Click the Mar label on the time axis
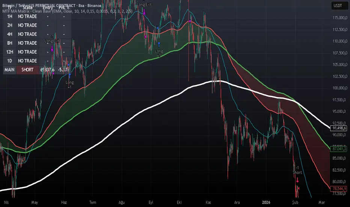This screenshot has width=350, height=207. tap(322, 202)
